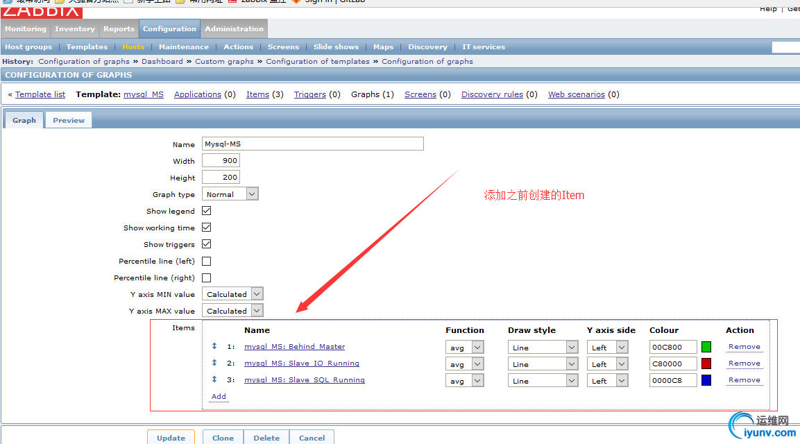The image size is (800, 444).
Task: Enable Percentile line (right) checkbox
Action: coord(207,277)
